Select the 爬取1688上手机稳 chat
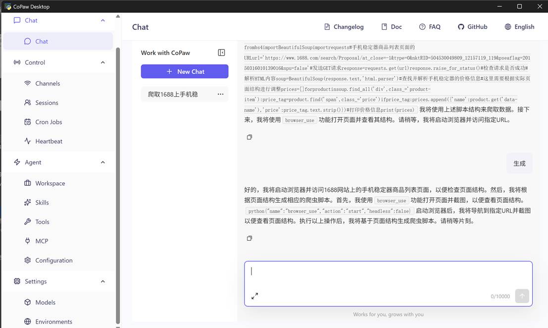The width and height of the screenshot is (548, 328). [x=185, y=94]
